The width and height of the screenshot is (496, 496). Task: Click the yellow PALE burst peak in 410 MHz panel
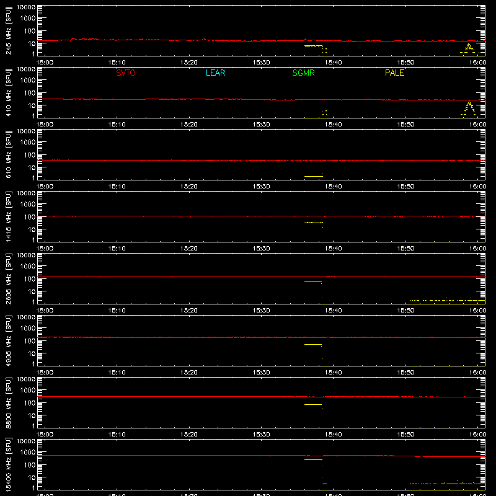pyautogui.click(x=469, y=102)
